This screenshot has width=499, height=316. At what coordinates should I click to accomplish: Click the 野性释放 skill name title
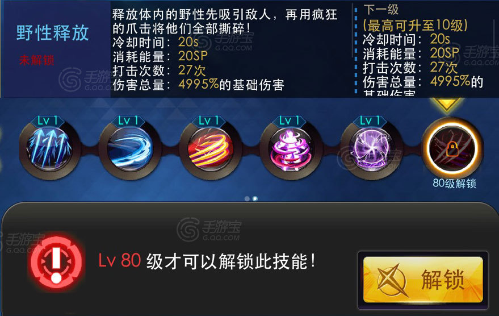coord(53,33)
